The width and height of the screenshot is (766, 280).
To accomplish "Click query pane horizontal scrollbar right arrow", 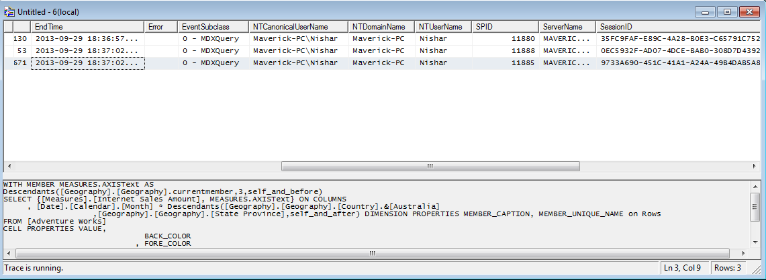I will click(x=744, y=254).
